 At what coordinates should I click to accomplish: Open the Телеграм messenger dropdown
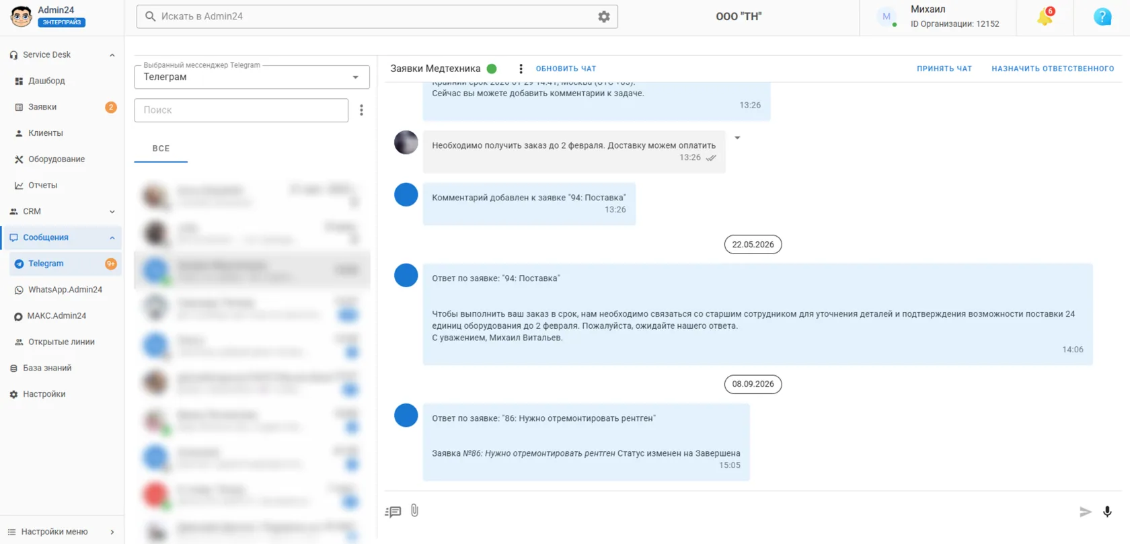[x=252, y=77]
